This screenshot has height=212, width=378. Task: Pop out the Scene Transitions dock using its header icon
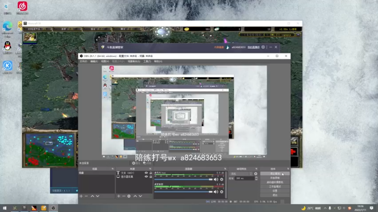pyautogui.click(x=256, y=169)
